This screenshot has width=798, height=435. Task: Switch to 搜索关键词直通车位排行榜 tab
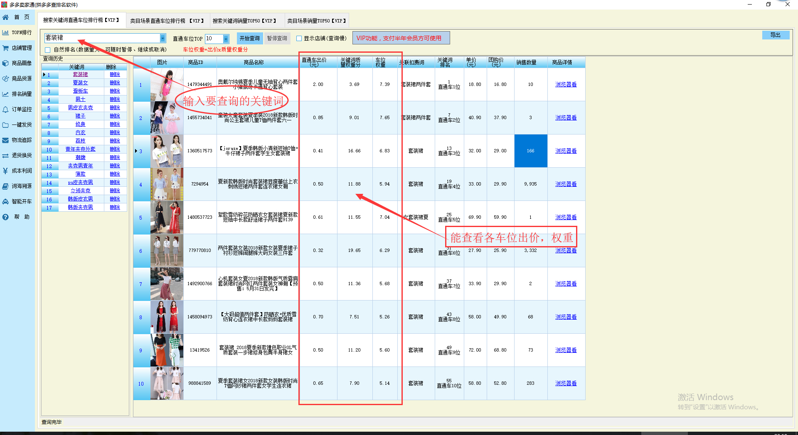click(81, 20)
